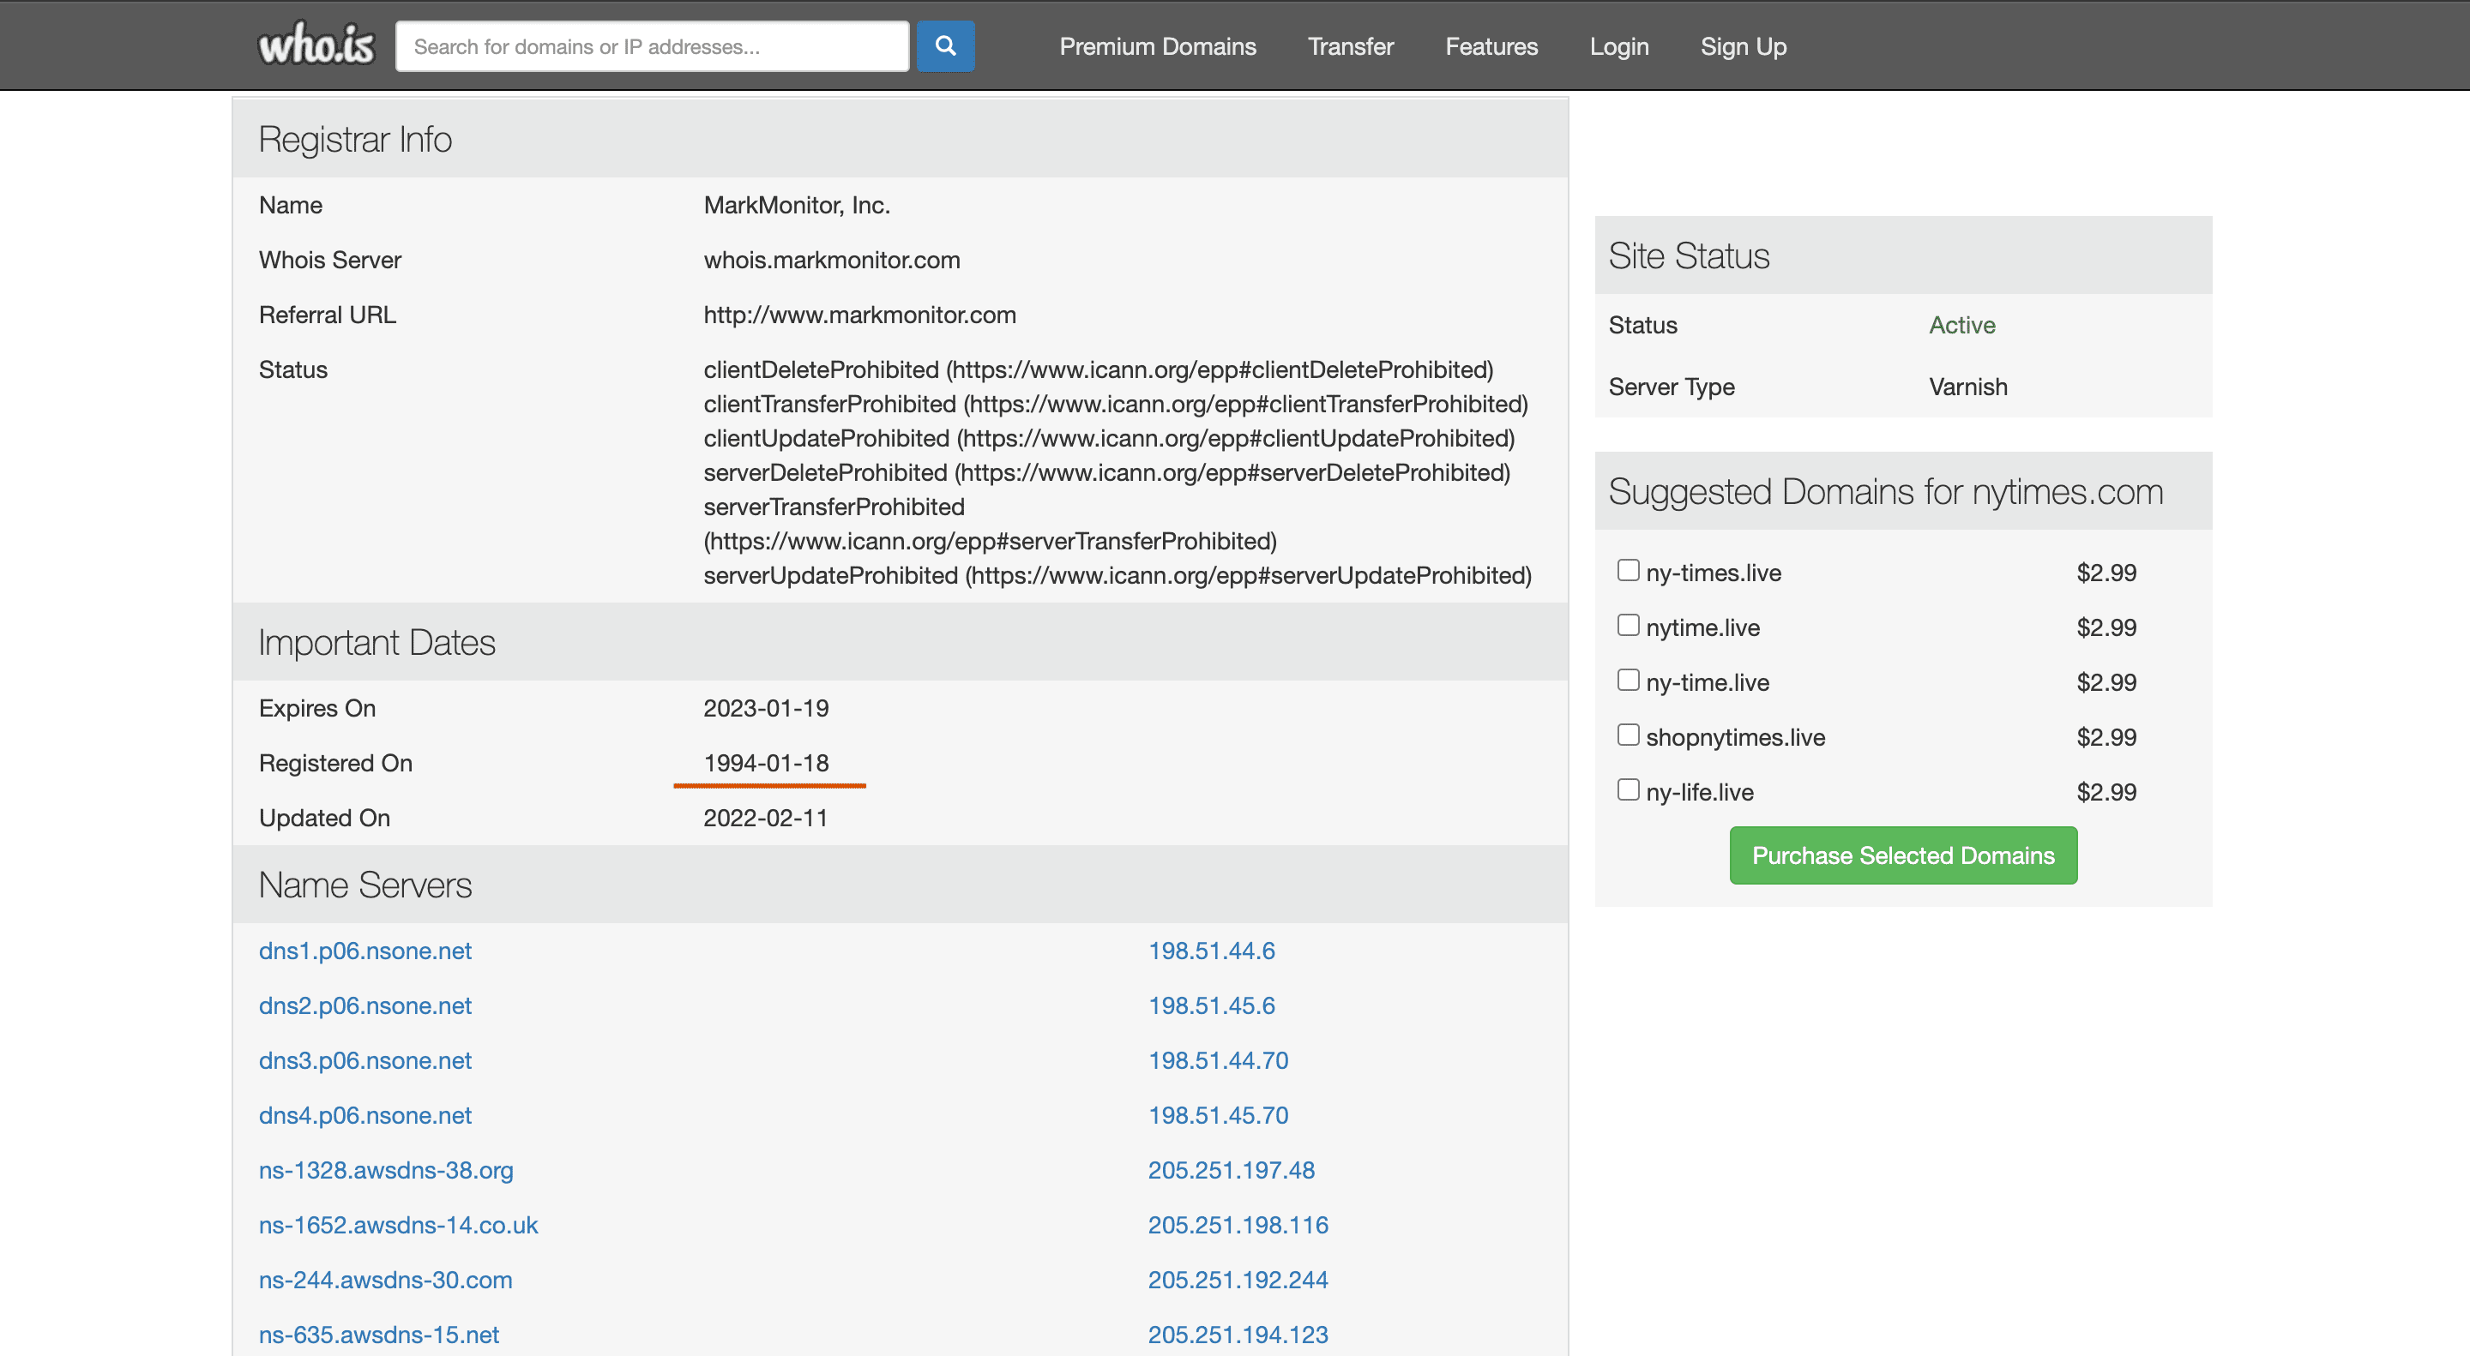The width and height of the screenshot is (2470, 1356).
Task: Select the nytime.live checkbox
Action: [x=1628, y=624]
